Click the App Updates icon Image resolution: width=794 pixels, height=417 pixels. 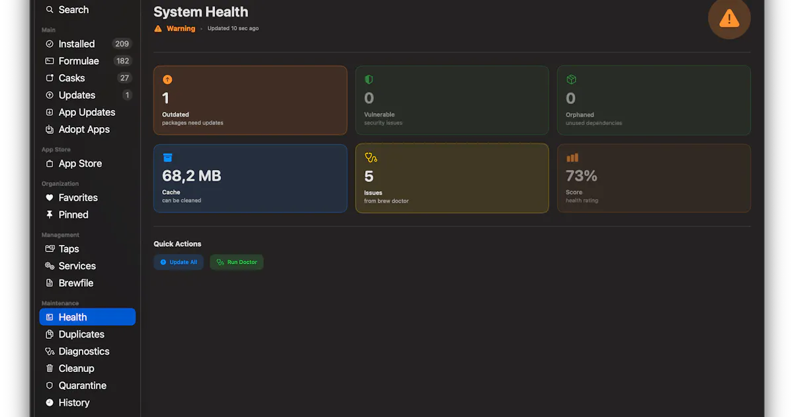click(50, 113)
